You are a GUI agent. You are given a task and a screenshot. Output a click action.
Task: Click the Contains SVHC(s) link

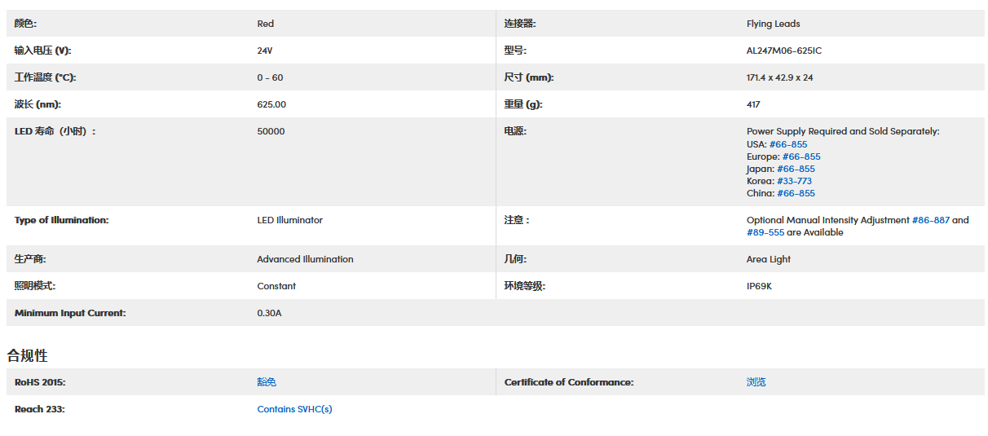pyautogui.click(x=294, y=409)
